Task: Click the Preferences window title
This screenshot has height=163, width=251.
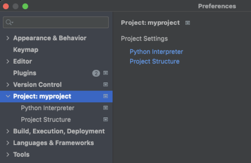Action: [x=217, y=6]
